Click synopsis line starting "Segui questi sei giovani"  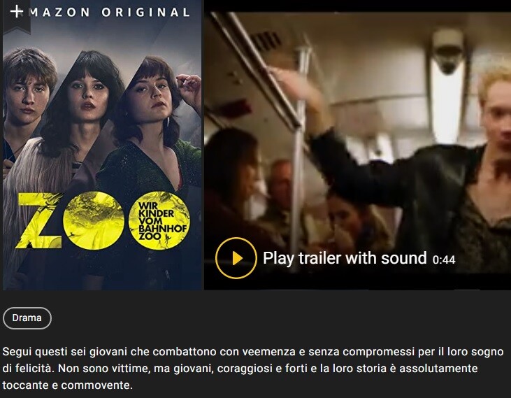coord(253,352)
